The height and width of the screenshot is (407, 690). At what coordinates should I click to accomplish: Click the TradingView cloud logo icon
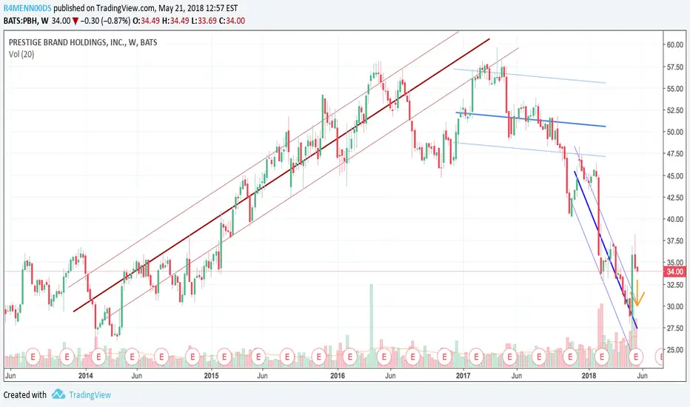click(x=58, y=394)
